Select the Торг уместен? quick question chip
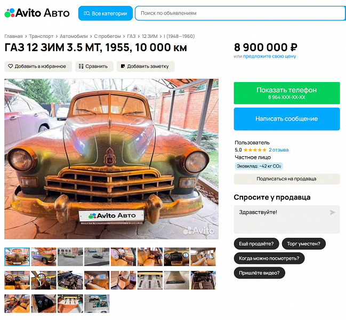This screenshot has width=346, height=320. click(304, 244)
